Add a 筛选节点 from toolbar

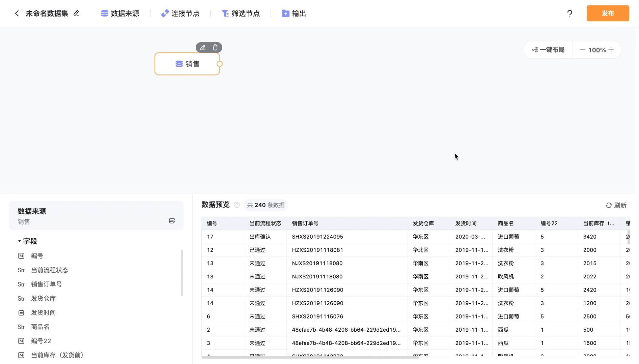(241, 13)
